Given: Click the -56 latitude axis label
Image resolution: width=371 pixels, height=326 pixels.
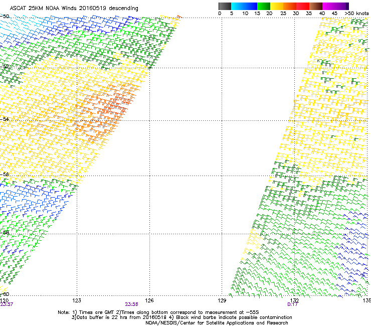Looking at the screenshot, I should click(5, 174).
